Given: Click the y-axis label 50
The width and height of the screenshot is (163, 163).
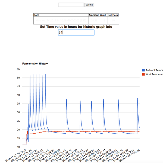Looking at the screenshot, I should tap(18, 78).
